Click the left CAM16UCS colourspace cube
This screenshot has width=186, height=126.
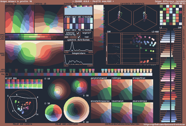pyautogui.click(x=119, y=20)
